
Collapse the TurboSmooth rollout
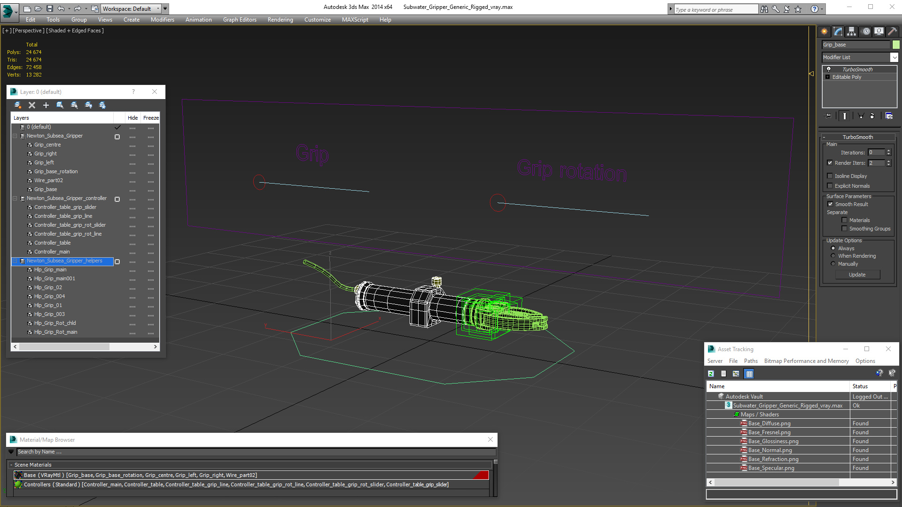[x=857, y=137]
